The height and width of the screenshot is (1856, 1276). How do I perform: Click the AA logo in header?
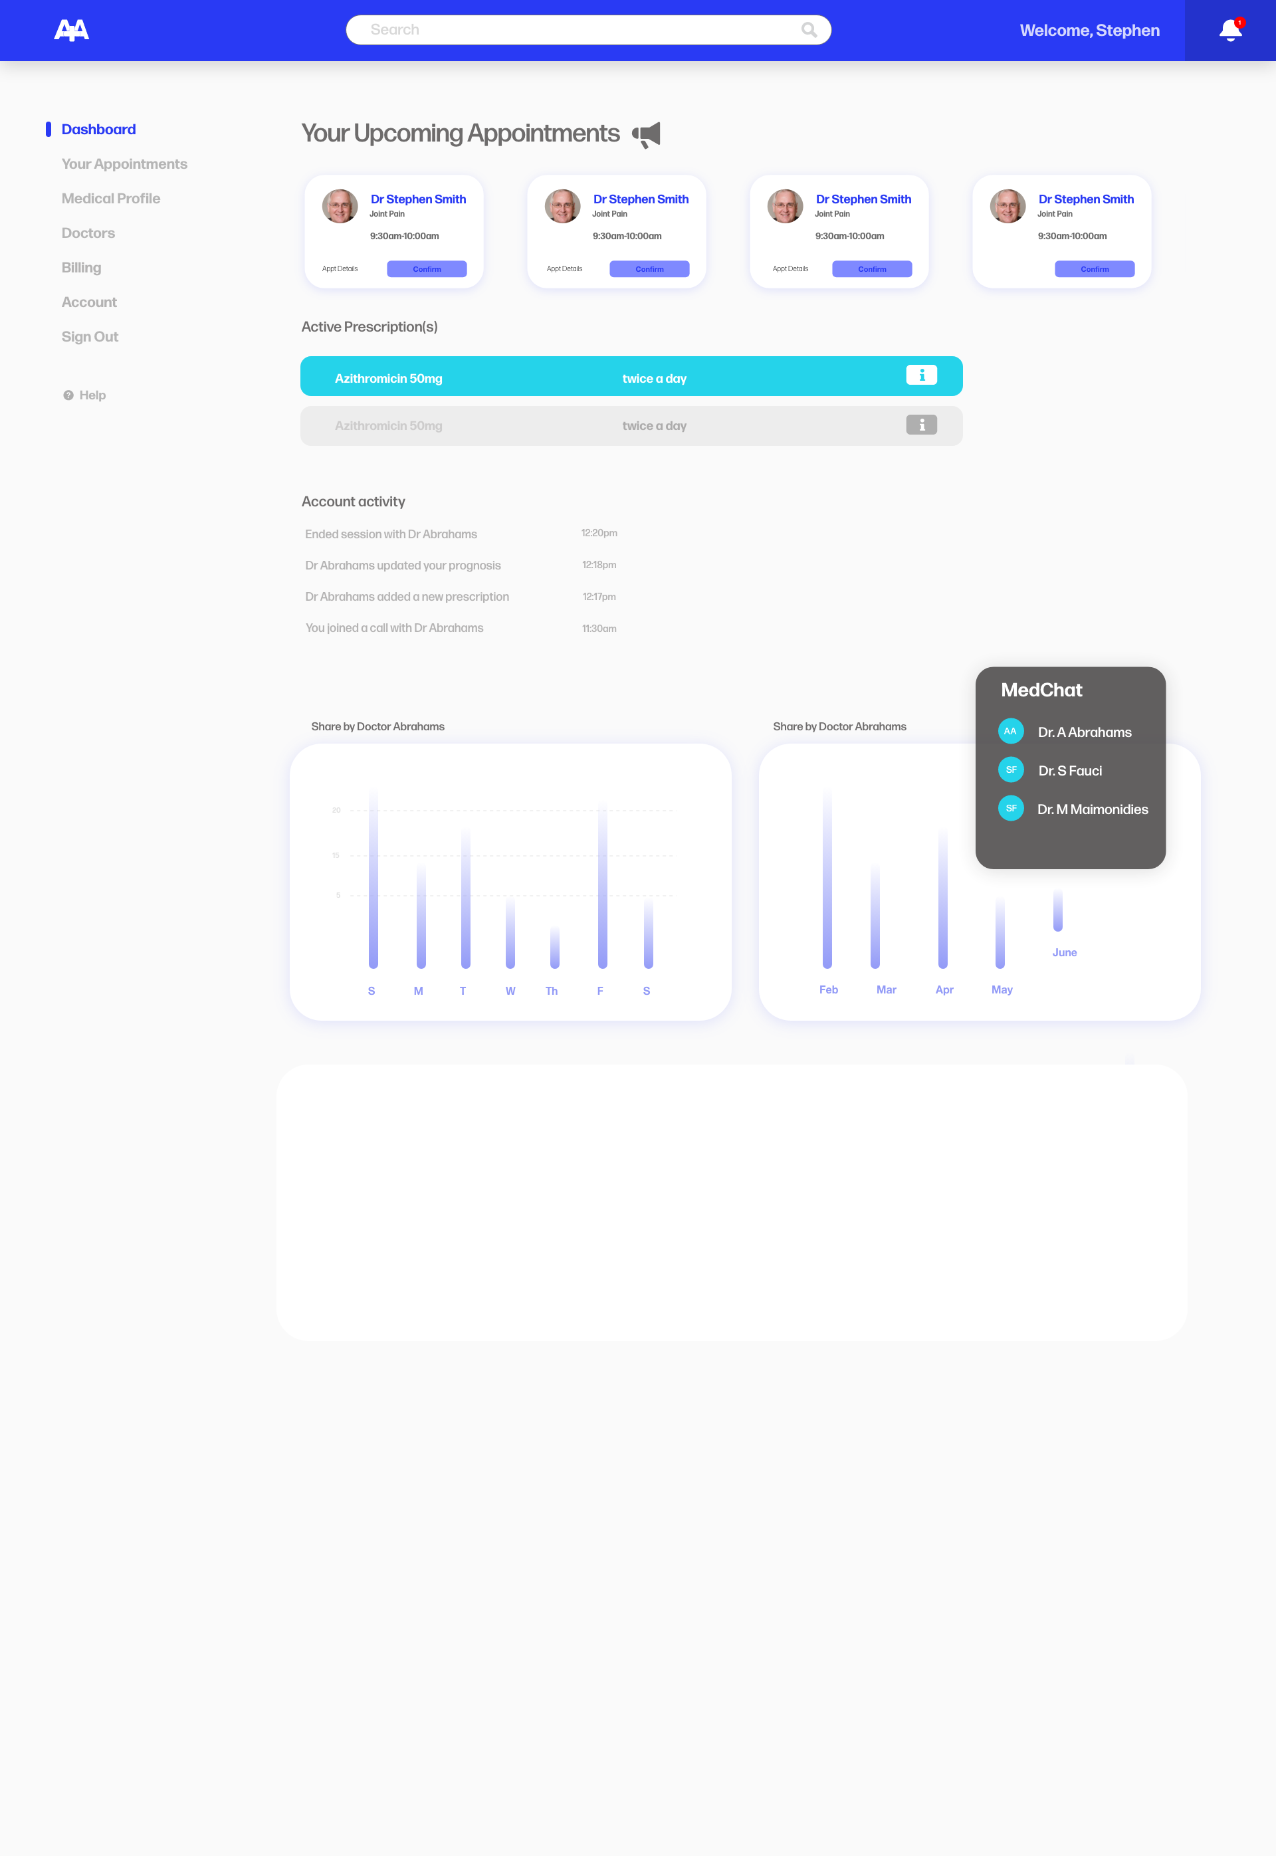point(71,31)
